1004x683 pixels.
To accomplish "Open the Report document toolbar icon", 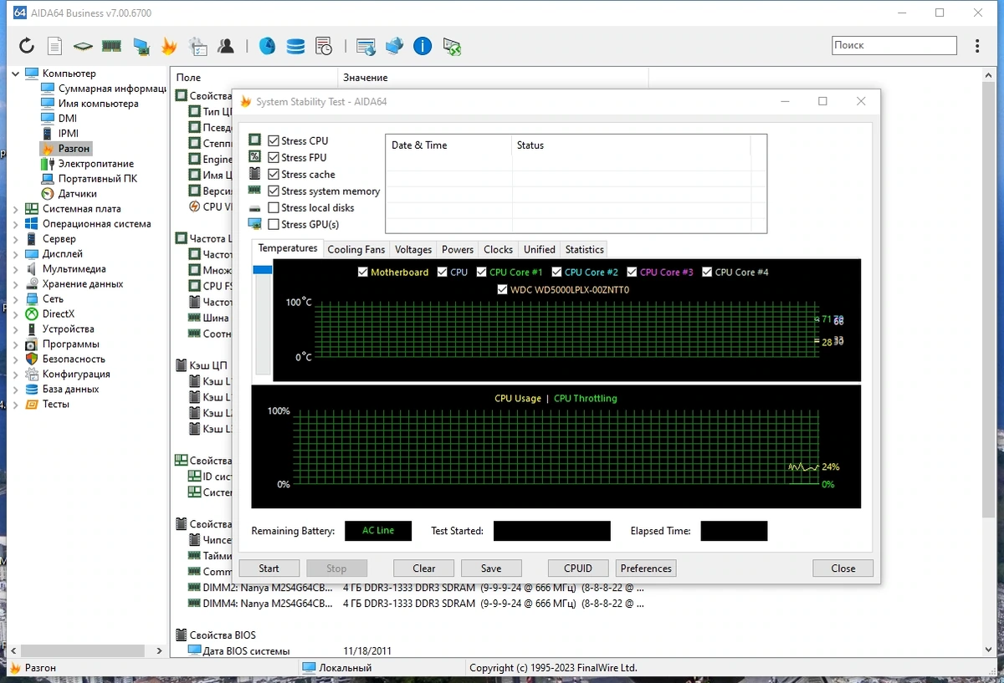I will click(54, 46).
